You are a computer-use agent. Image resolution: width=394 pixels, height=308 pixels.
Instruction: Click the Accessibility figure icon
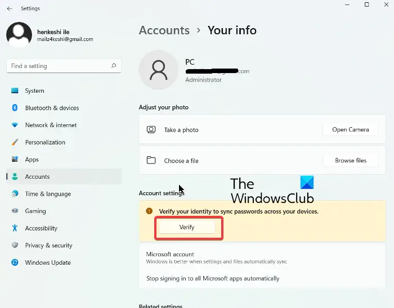tap(15, 228)
